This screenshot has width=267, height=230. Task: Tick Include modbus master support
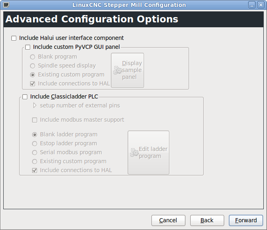tap(35, 120)
